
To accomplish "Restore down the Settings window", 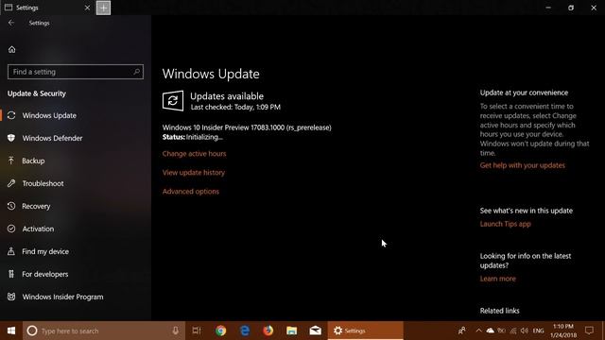I will tap(571, 8).
